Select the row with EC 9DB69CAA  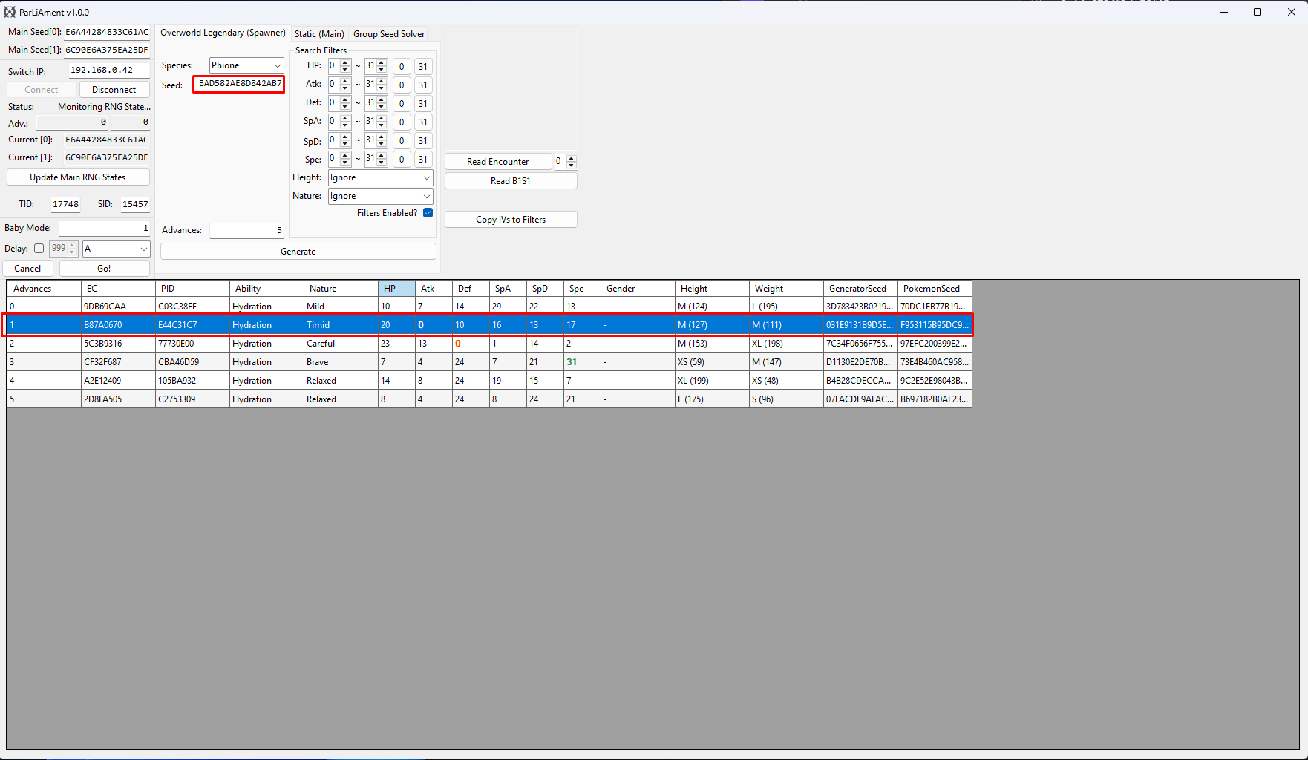(x=489, y=307)
